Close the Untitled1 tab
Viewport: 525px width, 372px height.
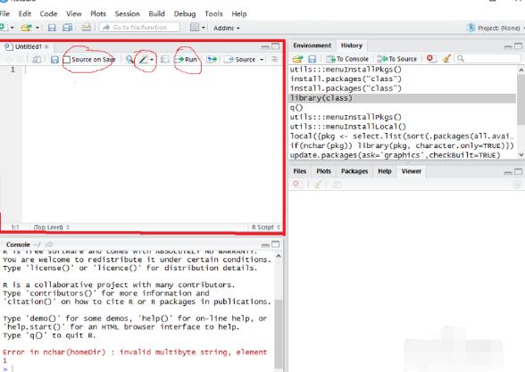[46, 46]
